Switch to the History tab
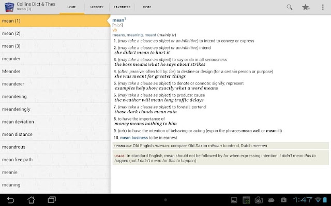The image size is (331, 206). pos(97,7)
